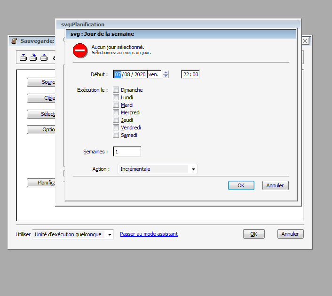Click the Annuler button in the Sauvegarde window
The width and height of the screenshot is (332, 296).
pyautogui.click(x=291, y=234)
